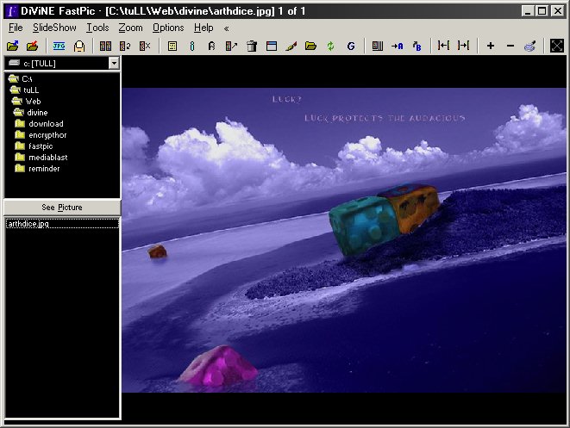
Task: Click the full screen icon in toolbar
Action: (556, 46)
